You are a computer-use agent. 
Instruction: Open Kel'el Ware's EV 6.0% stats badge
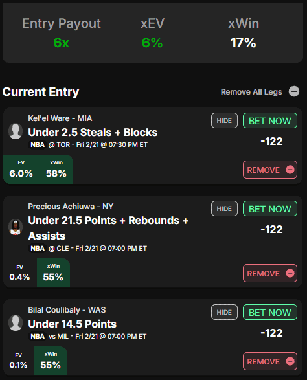pos(21,170)
